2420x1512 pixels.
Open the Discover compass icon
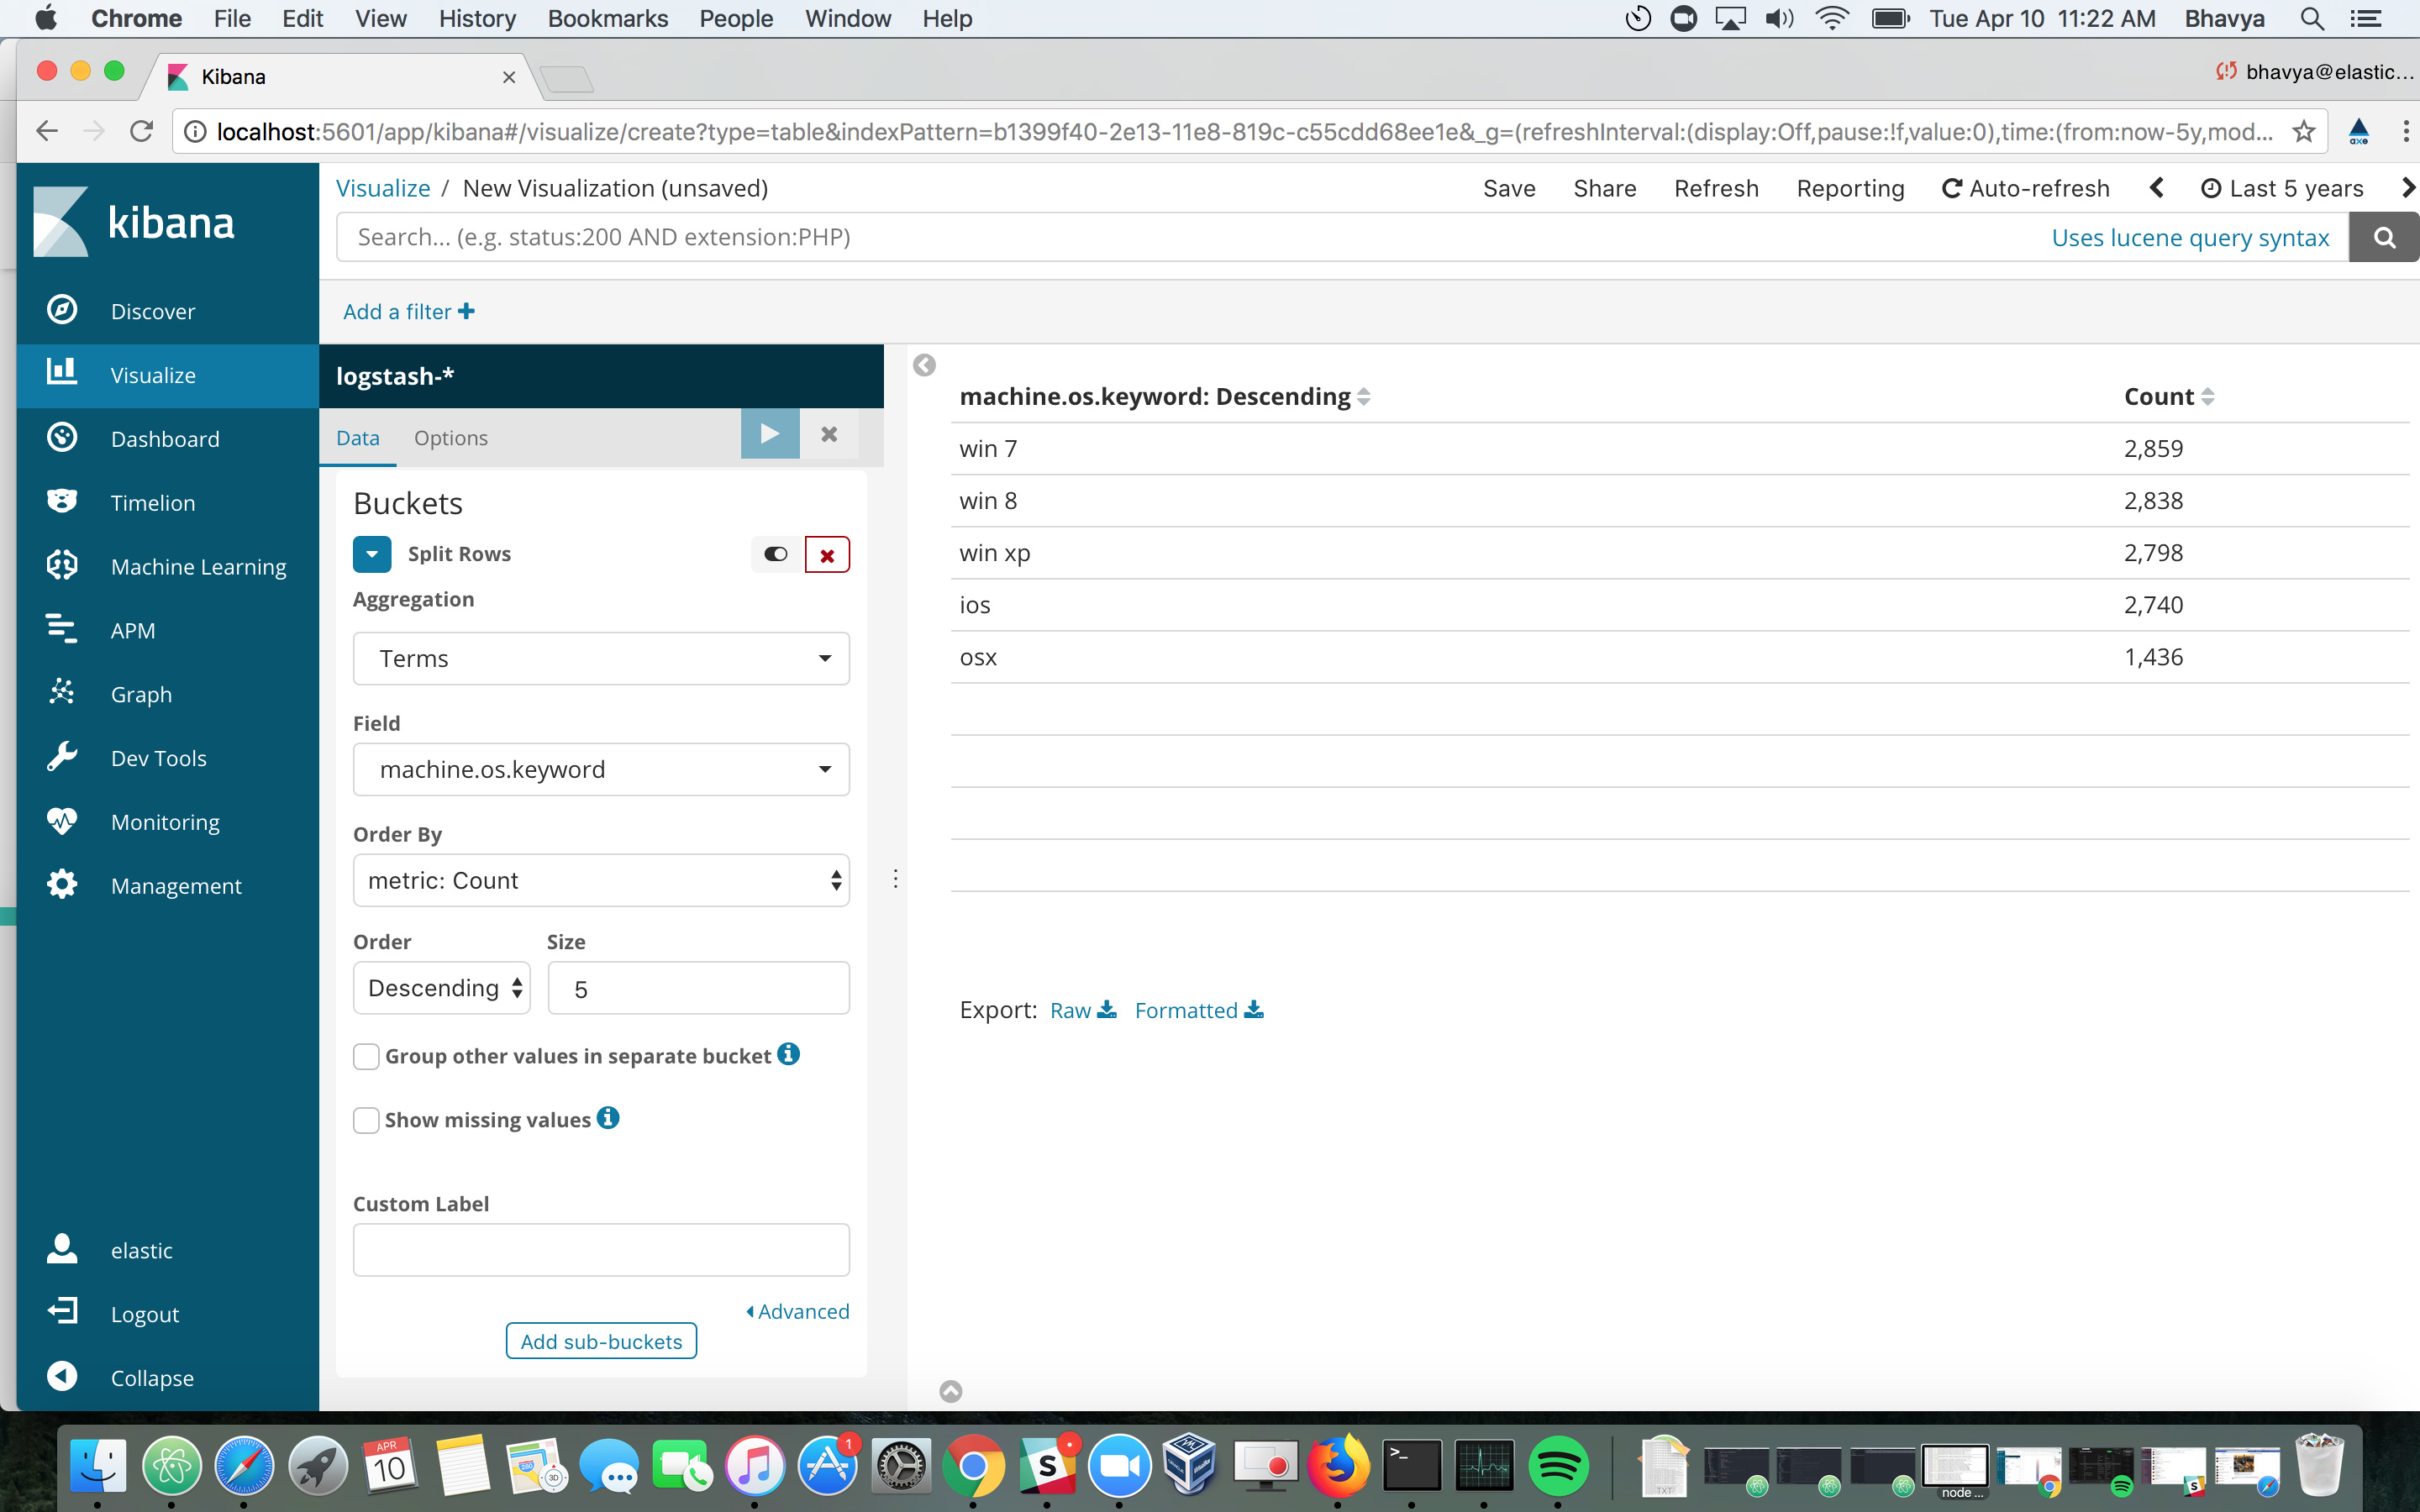[x=62, y=310]
